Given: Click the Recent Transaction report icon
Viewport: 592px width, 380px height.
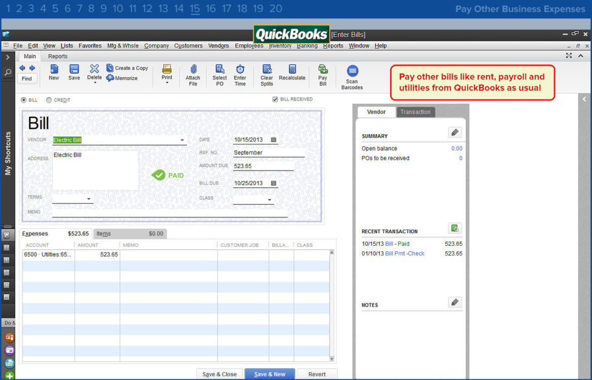Looking at the screenshot, I should point(455,228).
